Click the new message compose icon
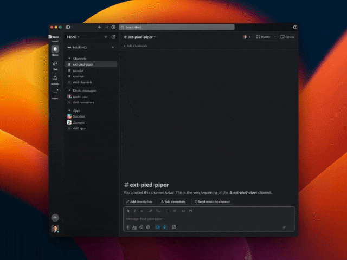The width and height of the screenshot is (347, 260). [113, 37]
